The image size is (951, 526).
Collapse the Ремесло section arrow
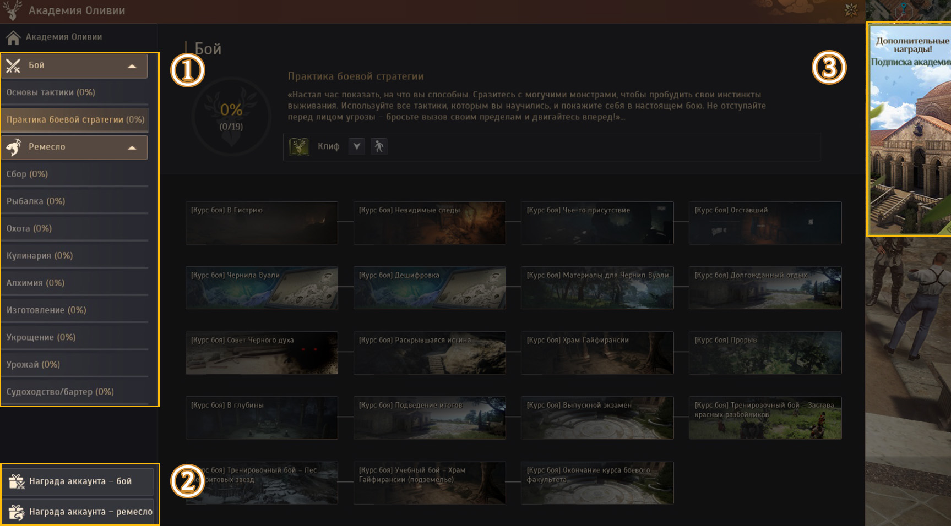[x=132, y=147]
